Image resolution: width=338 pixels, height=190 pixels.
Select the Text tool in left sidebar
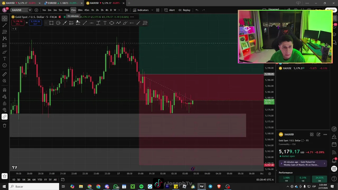pos(4,59)
